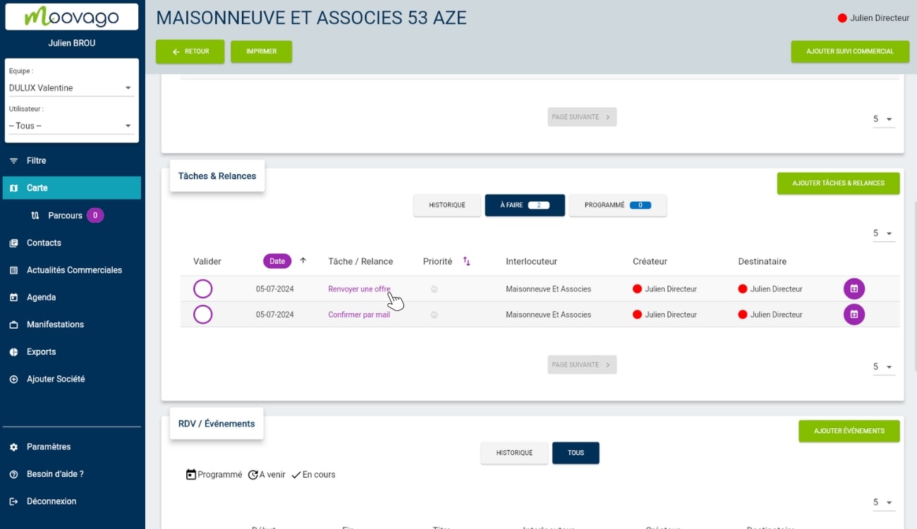Click the page title MAISONNEUVE ET ASSOCIES
The width and height of the screenshot is (917, 529).
[311, 18]
